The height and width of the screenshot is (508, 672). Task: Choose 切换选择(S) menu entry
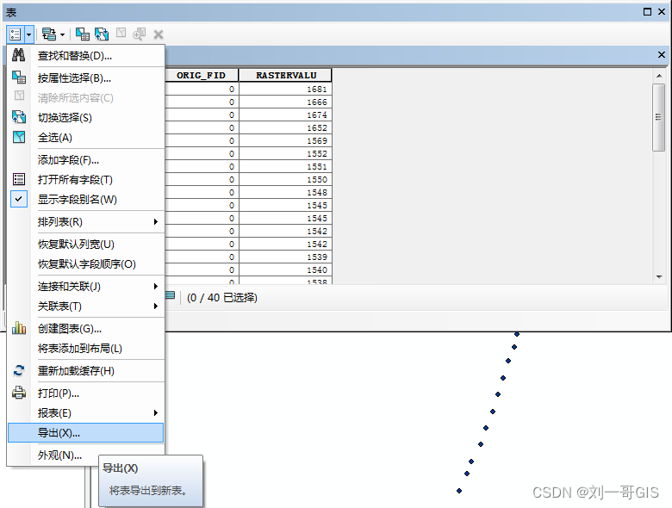click(x=85, y=117)
